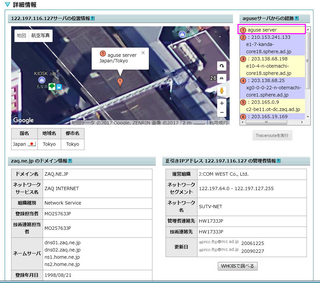Select route hop 2 210.153.241.133
This screenshot has width=320, height=283.
click(x=272, y=44)
